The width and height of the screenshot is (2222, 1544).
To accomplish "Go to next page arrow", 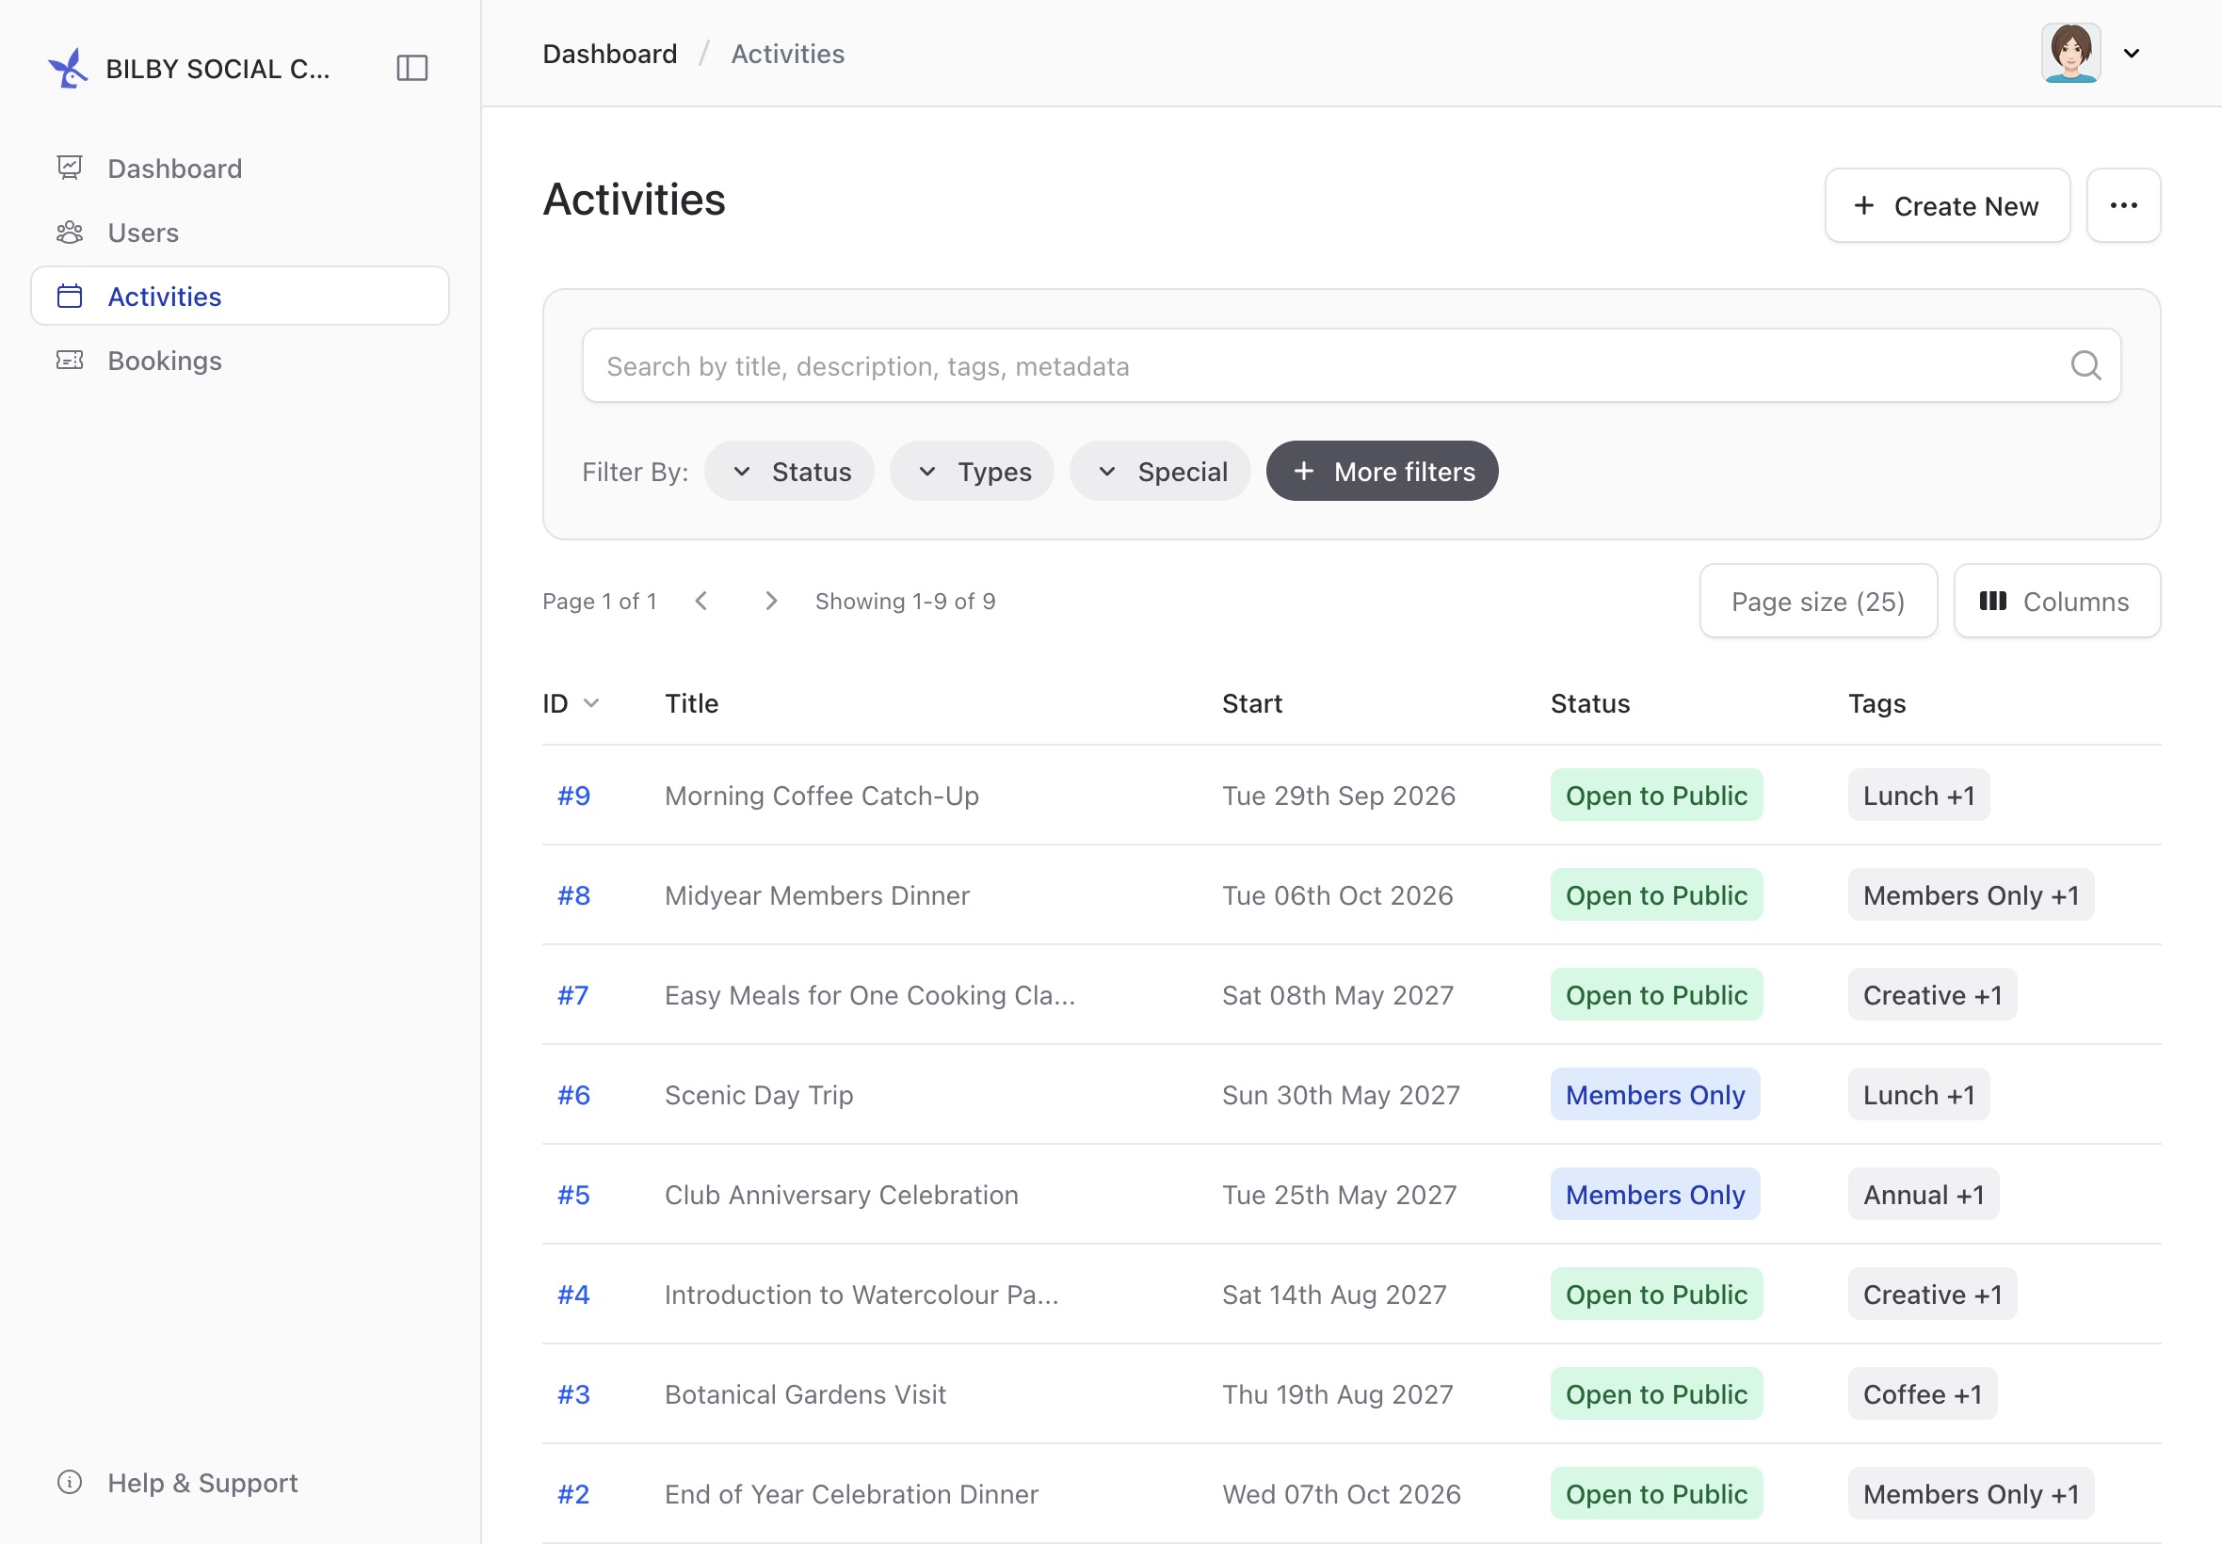I will pyautogui.click(x=771, y=601).
